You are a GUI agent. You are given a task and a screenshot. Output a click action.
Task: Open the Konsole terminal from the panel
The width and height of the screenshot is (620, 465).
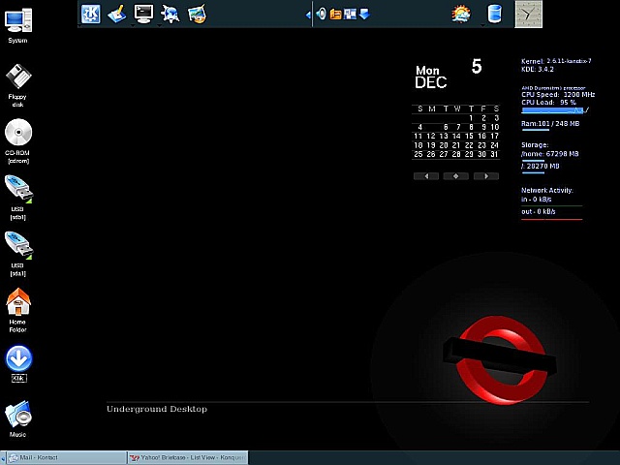[143, 14]
